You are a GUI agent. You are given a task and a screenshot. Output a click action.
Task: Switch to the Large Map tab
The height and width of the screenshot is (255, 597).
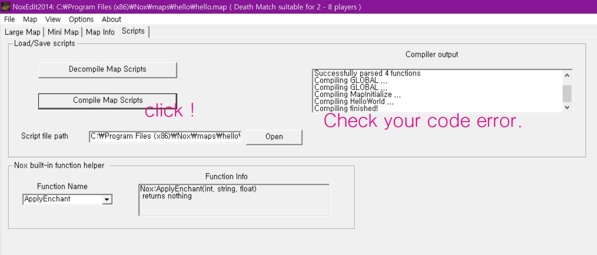[23, 32]
